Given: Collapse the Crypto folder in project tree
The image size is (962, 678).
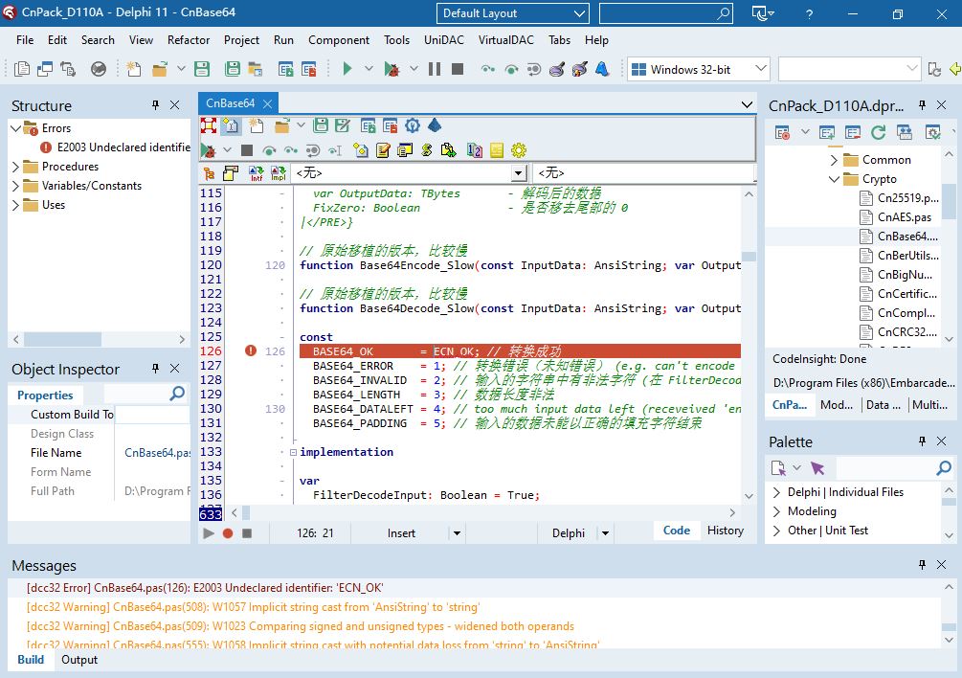Looking at the screenshot, I should point(834,179).
